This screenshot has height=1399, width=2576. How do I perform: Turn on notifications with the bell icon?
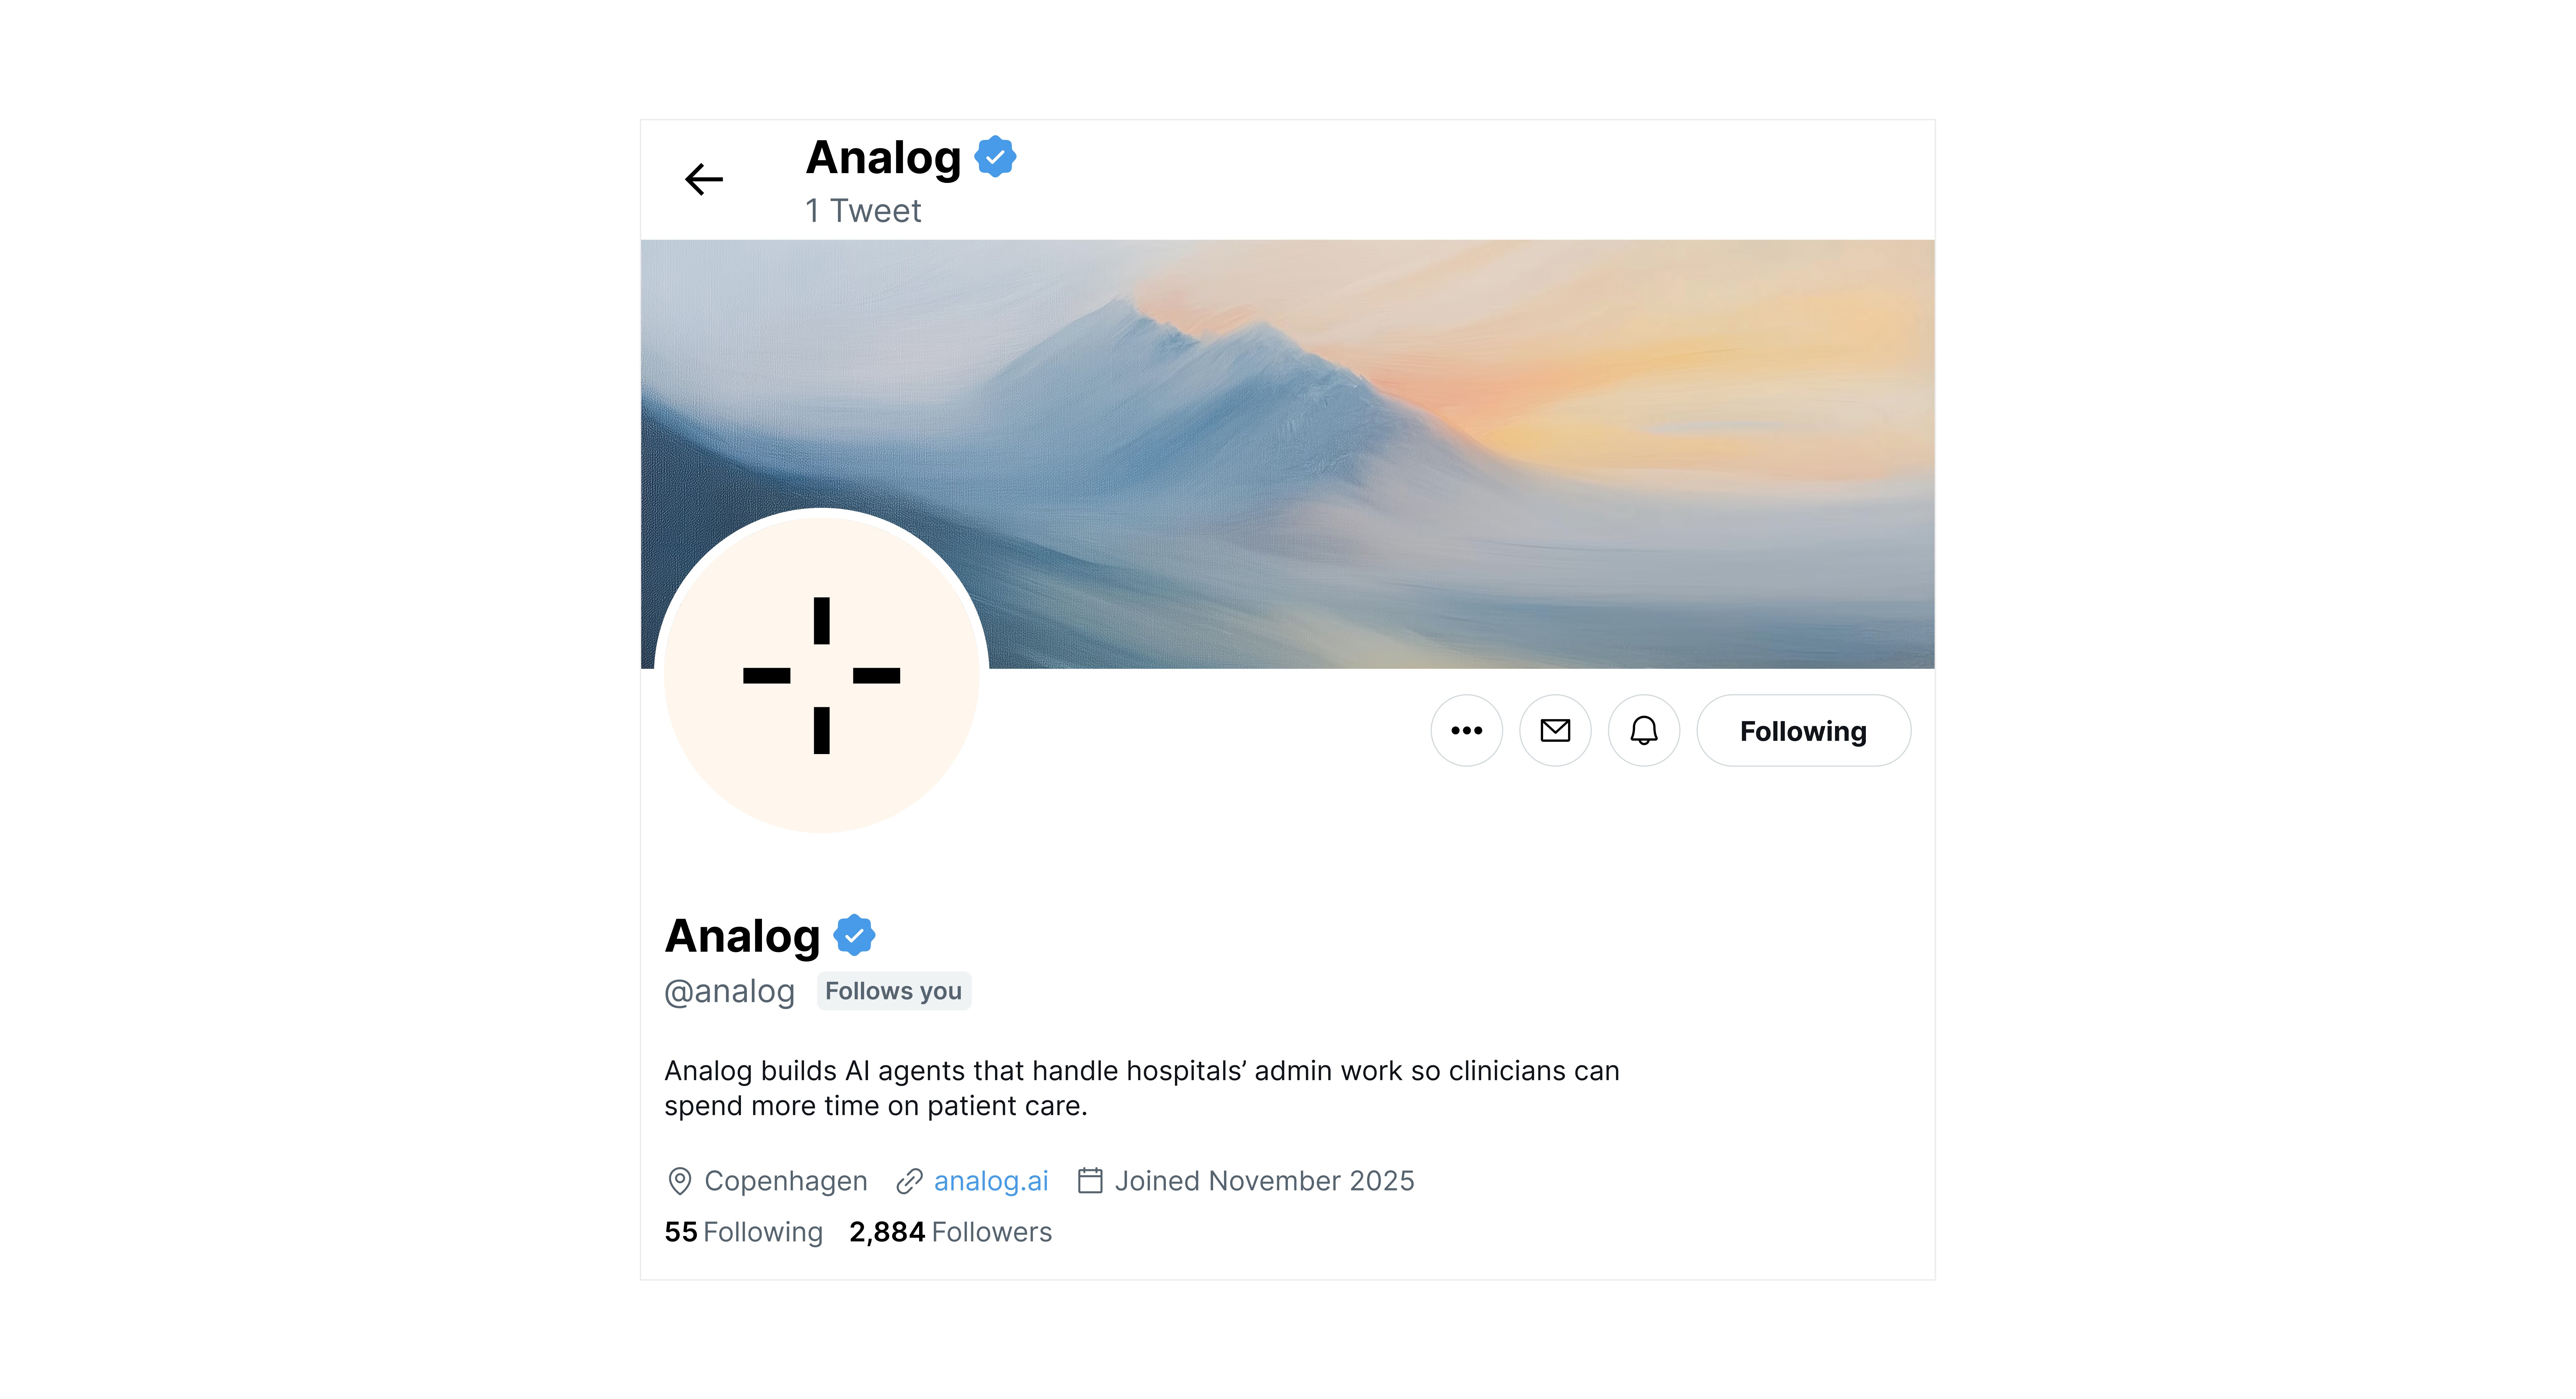(1644, 731)
